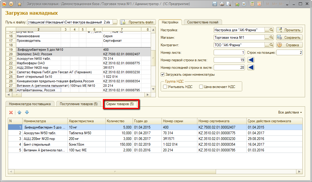Check 'Цена включает НДС' option

tap(201, 87)
